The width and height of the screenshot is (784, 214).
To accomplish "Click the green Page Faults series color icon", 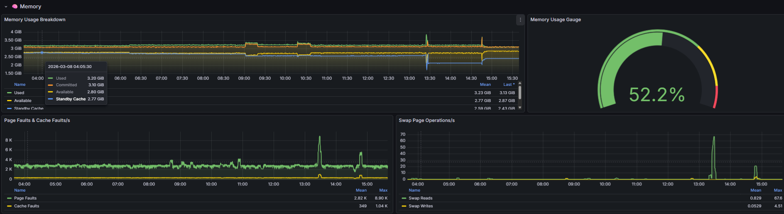I will click(x=9, y=198).
